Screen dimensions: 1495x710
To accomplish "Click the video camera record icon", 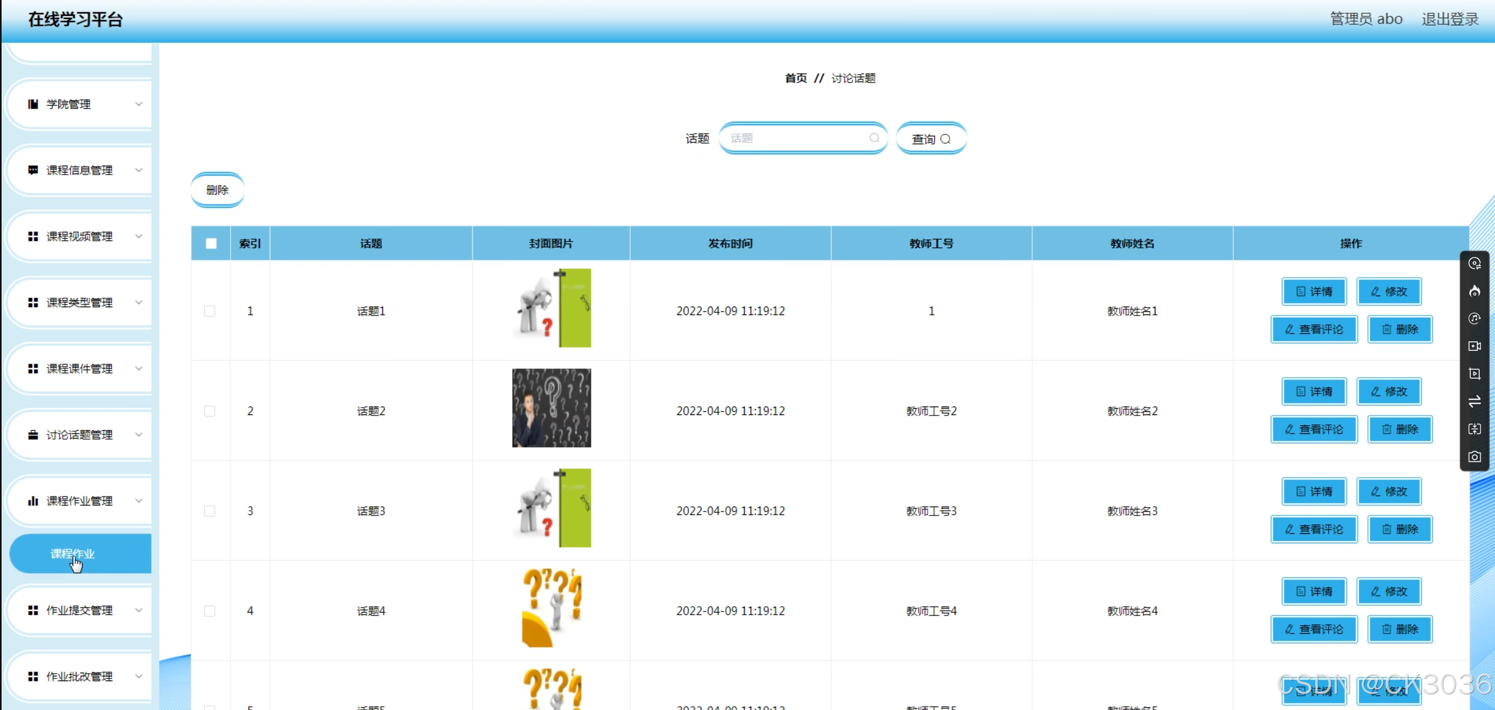I will pos(1474,346).
